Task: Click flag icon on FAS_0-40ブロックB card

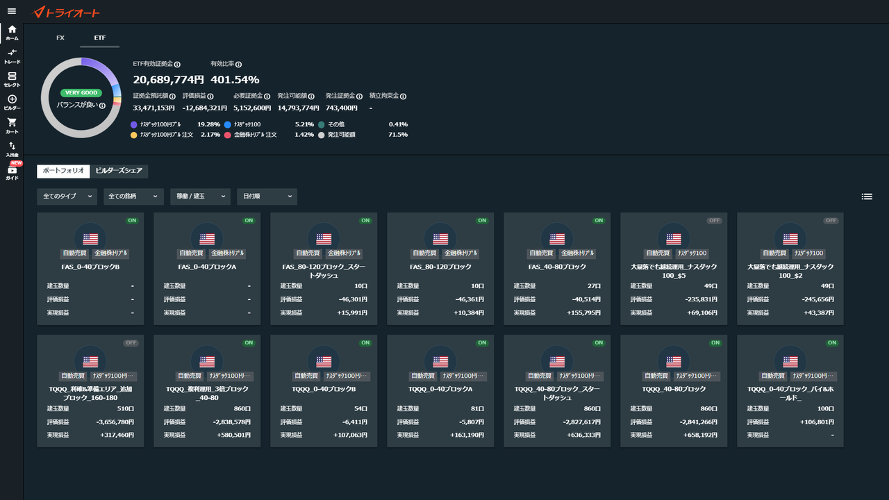Action: point(90,238)
